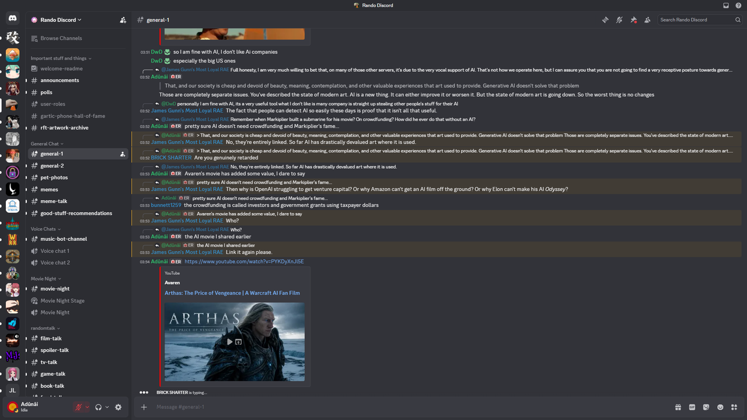Show the member list icon
The image size is (747, 420).
pyautogui.click(x=647, y=20)
